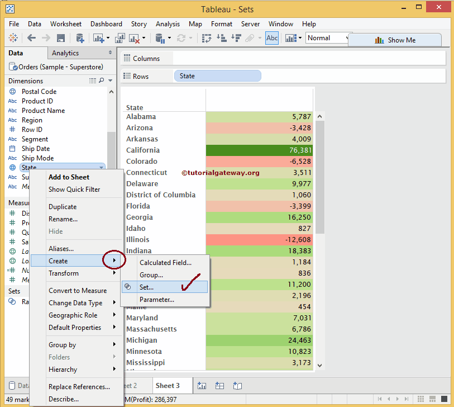Click the Swap rows and columns icon

tap(207, 38)
